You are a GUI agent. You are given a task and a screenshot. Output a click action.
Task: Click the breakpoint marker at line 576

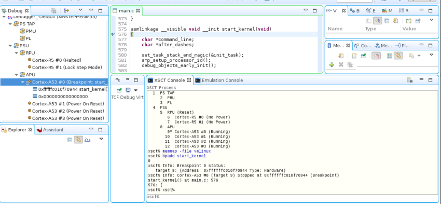coord(113,34)
